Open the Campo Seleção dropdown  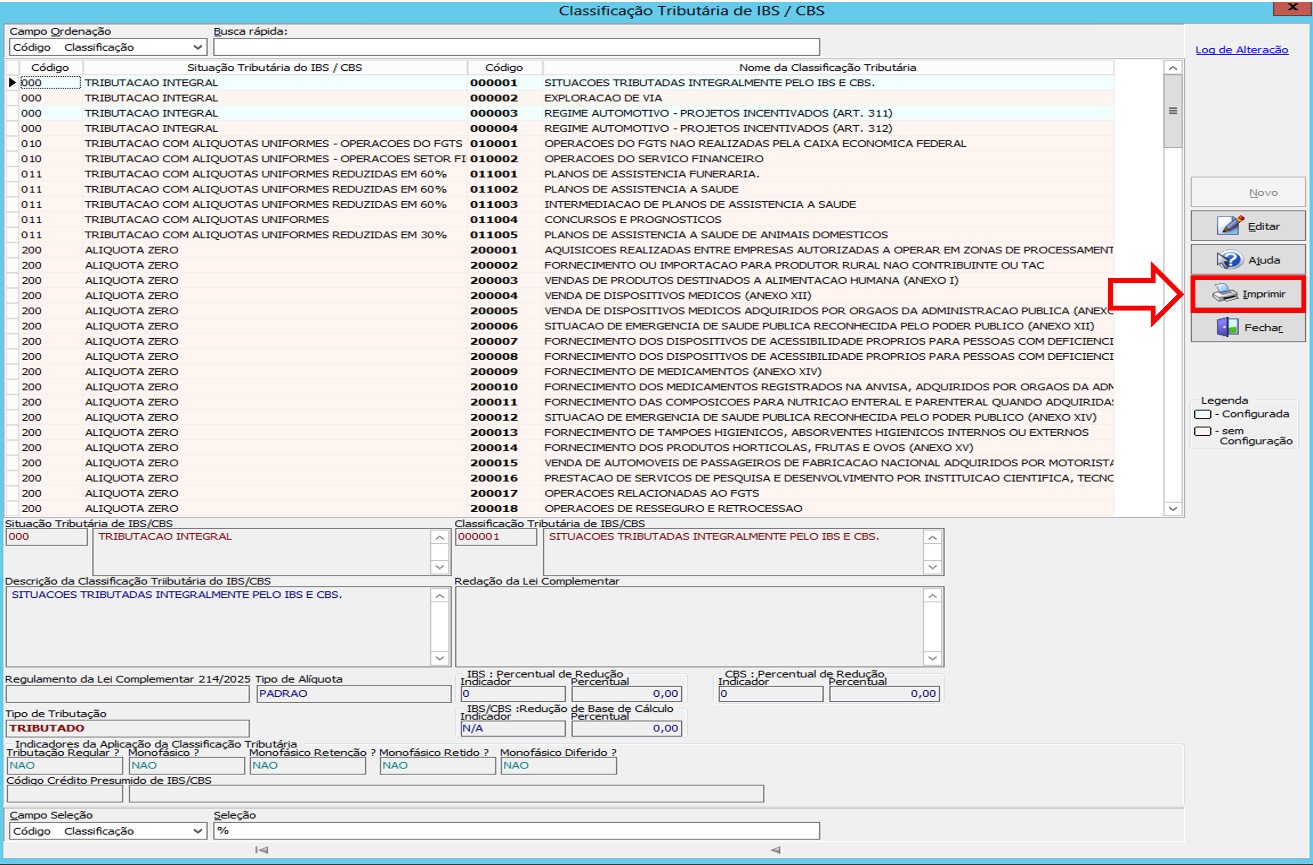pos(197,831)
